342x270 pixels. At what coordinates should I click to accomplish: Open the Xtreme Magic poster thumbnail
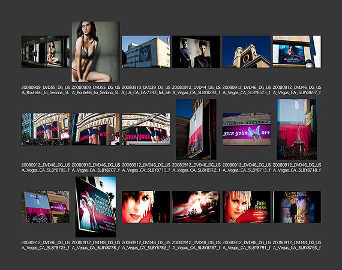click(296, 207)
